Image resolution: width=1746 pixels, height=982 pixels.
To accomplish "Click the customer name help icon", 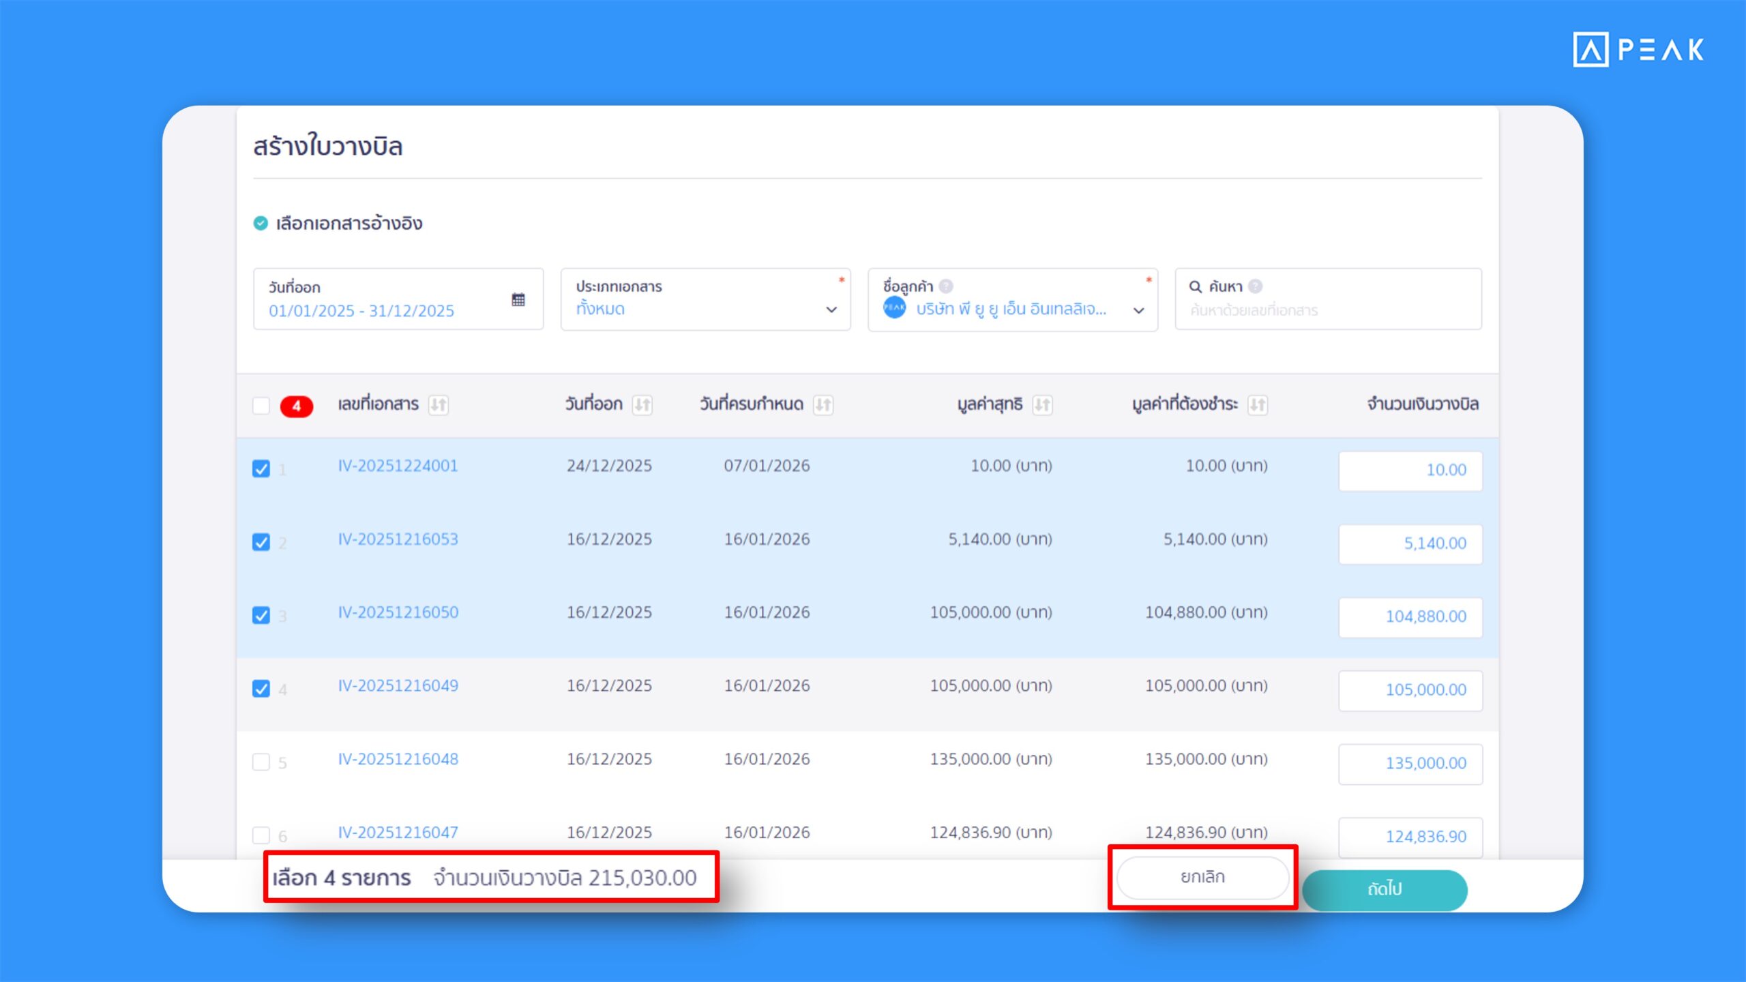I will pos(945,286).
